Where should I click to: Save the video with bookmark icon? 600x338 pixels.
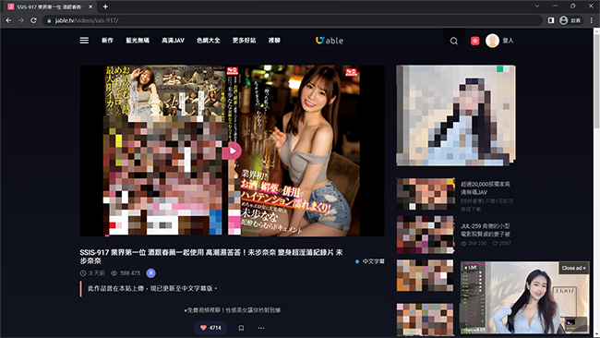[x=241, y=328]
